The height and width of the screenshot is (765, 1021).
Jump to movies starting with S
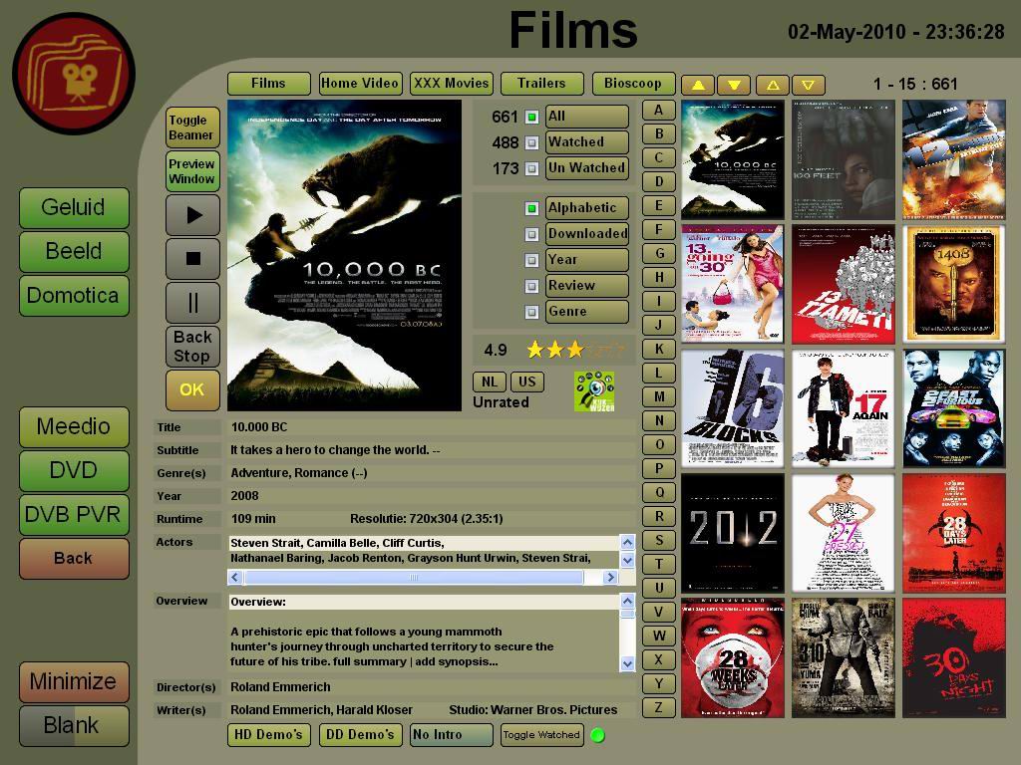659,540
